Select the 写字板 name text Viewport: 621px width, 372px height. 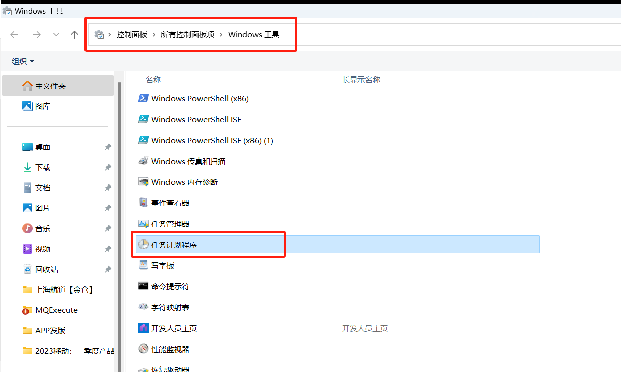point(162,265)
